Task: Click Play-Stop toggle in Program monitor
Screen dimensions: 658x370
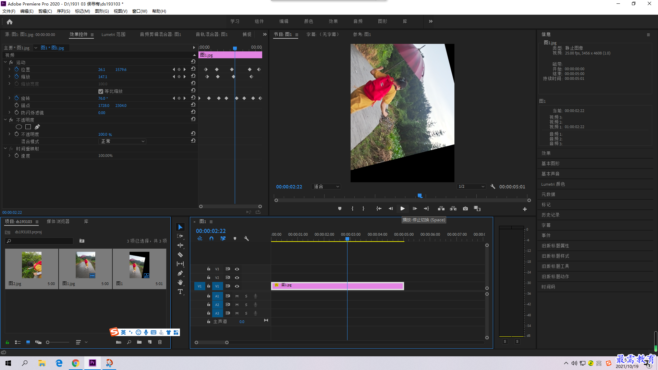Action: pyautogui.click(x=402, y=209)
